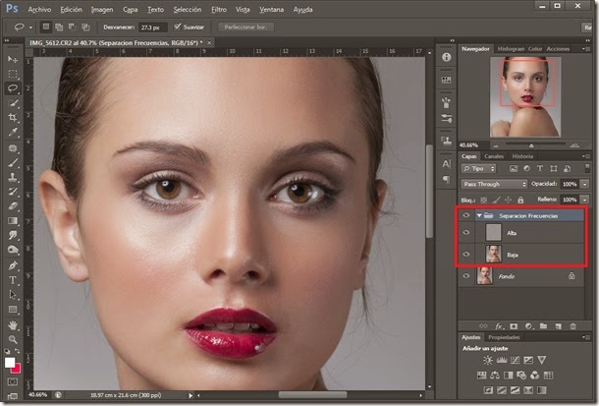Switch to the Histogram tab

[x=511, y=49]
